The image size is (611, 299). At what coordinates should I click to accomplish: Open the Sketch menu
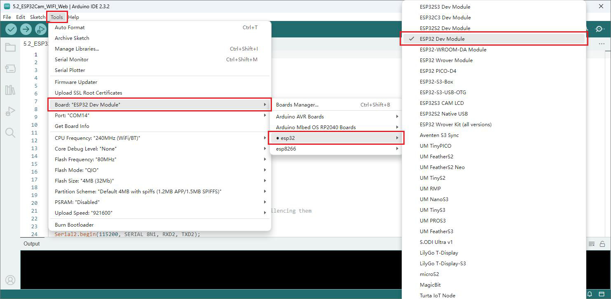pos(37,17)
